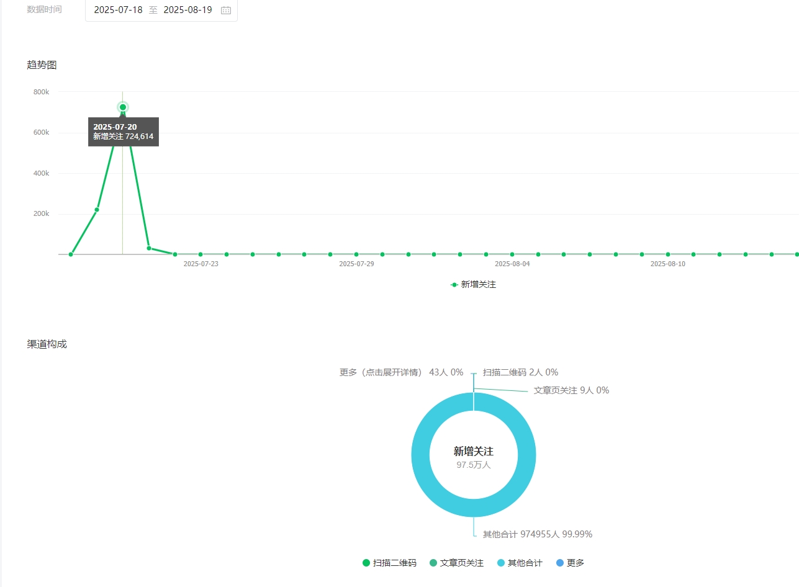Toggle 扫描二维码 legend in pie chart
This screenshot has width=799, height=587.
pyautogui.click(x=389, y=563)
